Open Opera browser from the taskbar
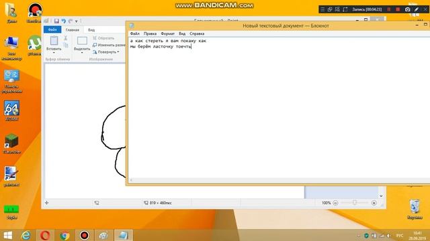430x241 pixels. tap(45, 236)
